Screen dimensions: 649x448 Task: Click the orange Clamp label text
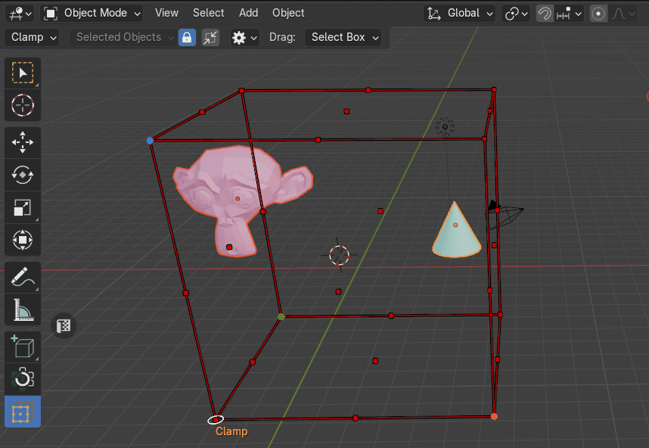pos(231,431)
